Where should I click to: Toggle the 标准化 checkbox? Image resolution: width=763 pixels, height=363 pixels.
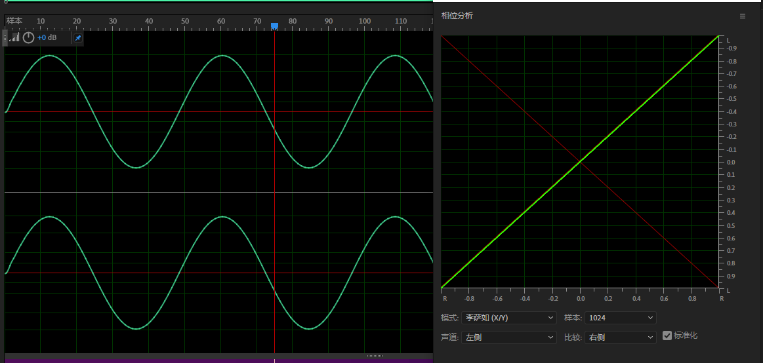(x=667, y=335)
